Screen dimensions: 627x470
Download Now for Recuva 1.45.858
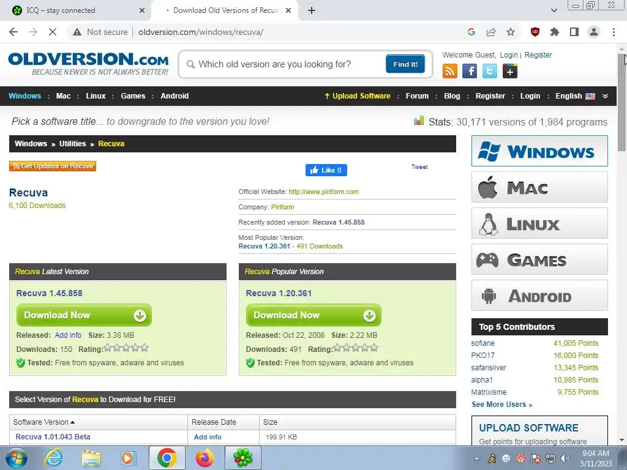(84, 315)
